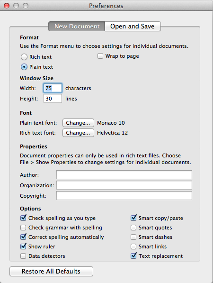Disable Correct spelling automatically
Viewport: 213px width, 283px height.
(23, 237)
